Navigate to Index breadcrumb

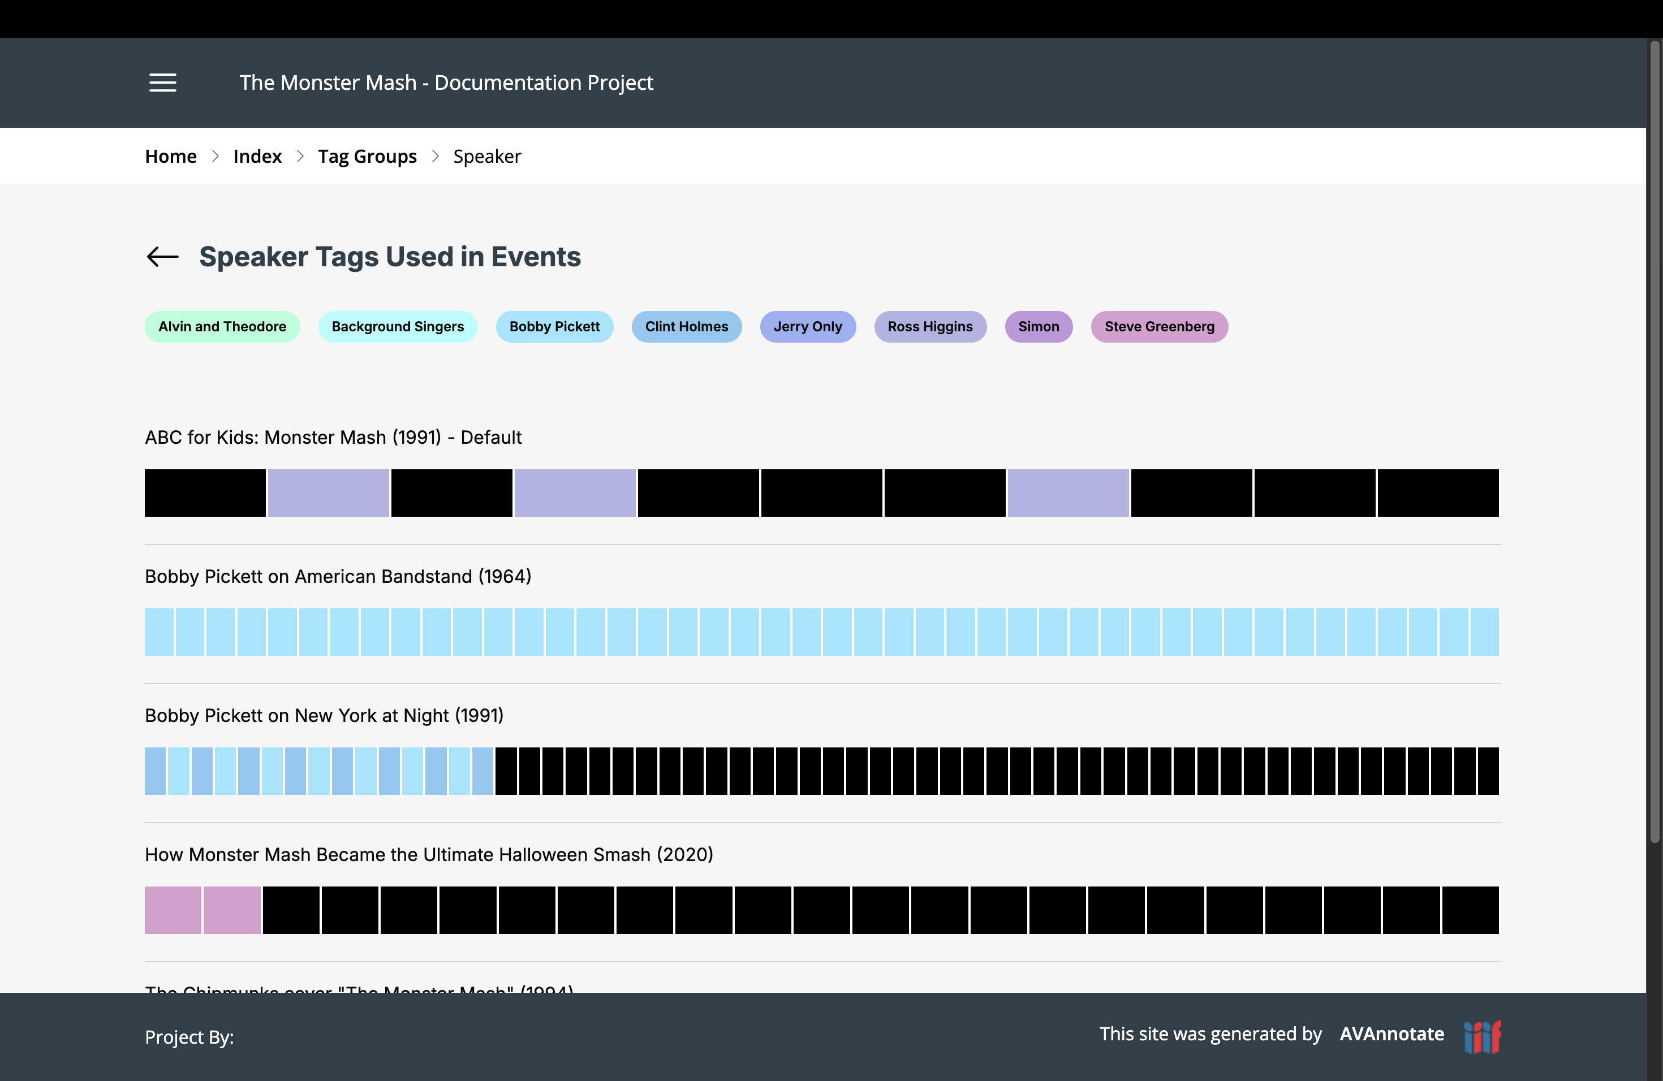click(257, 157)
